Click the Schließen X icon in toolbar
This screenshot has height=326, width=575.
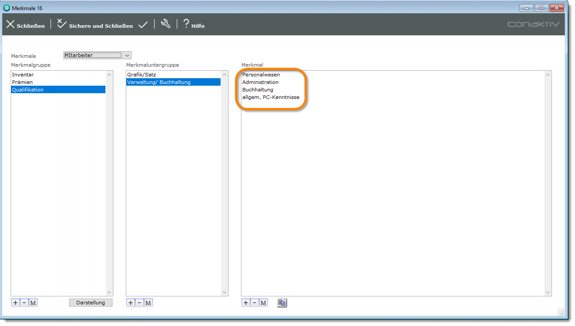pos(11,24)
